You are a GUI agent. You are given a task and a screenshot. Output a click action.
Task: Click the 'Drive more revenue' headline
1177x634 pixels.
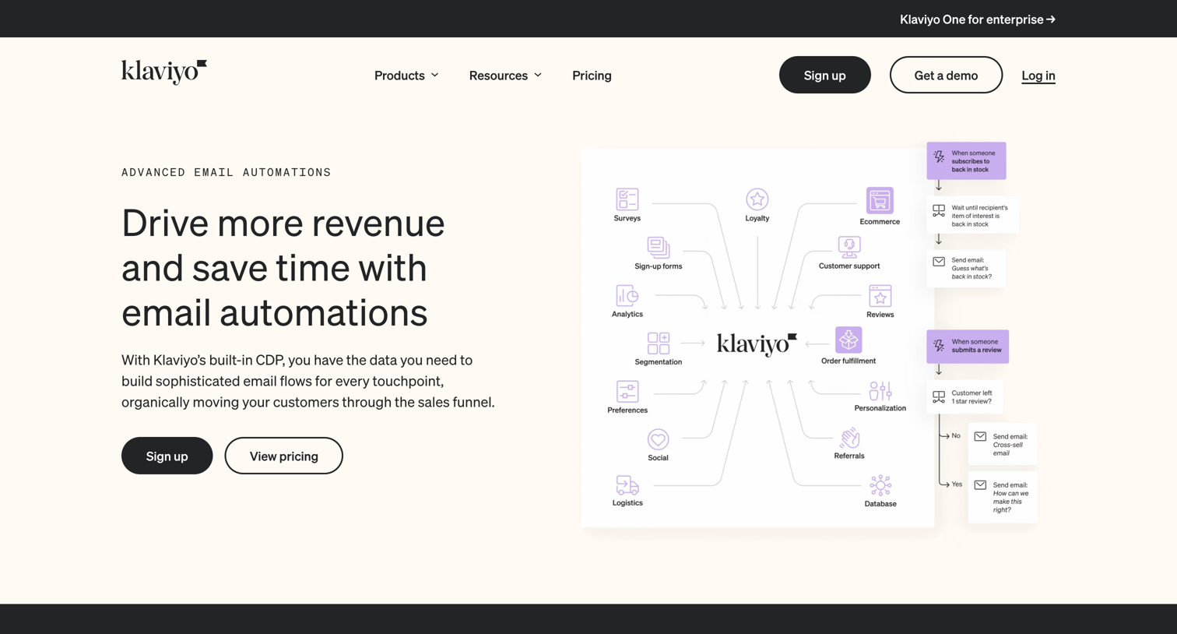283,267
